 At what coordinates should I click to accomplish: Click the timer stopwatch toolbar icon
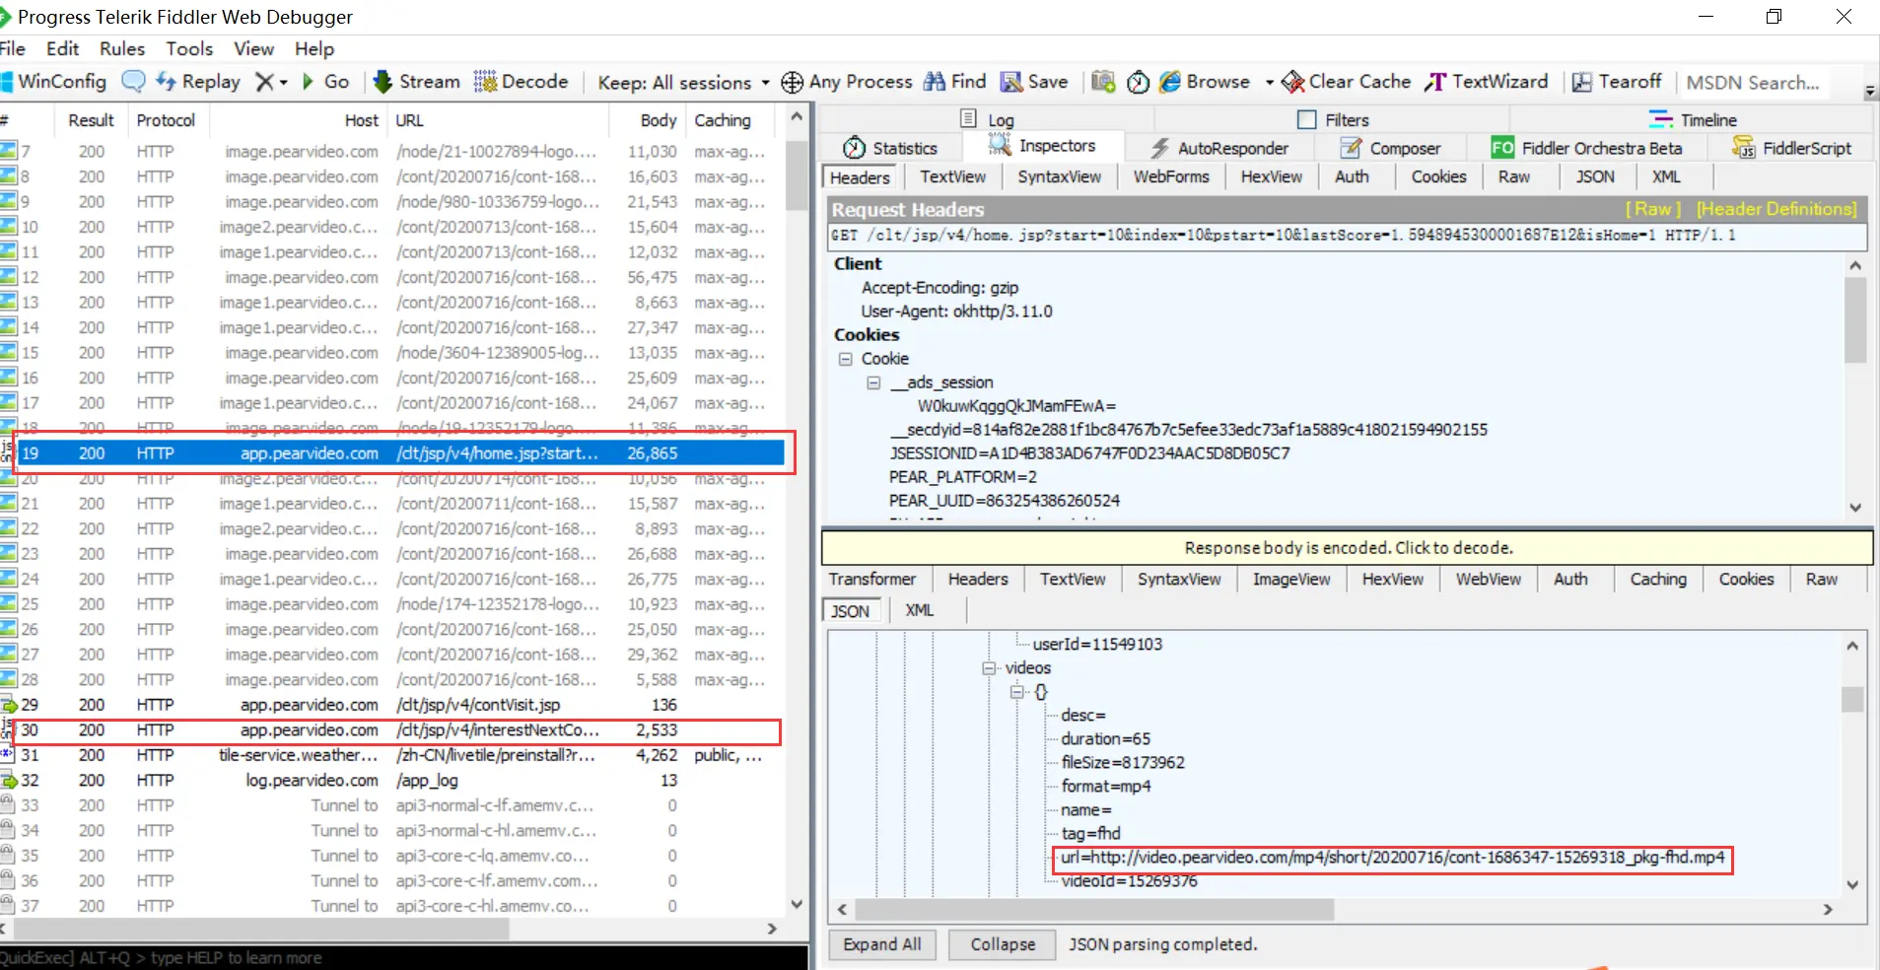1138,82
